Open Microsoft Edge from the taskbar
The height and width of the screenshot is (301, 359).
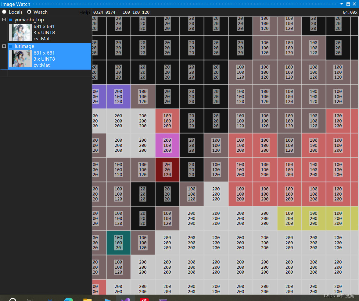tap(69, 300)
